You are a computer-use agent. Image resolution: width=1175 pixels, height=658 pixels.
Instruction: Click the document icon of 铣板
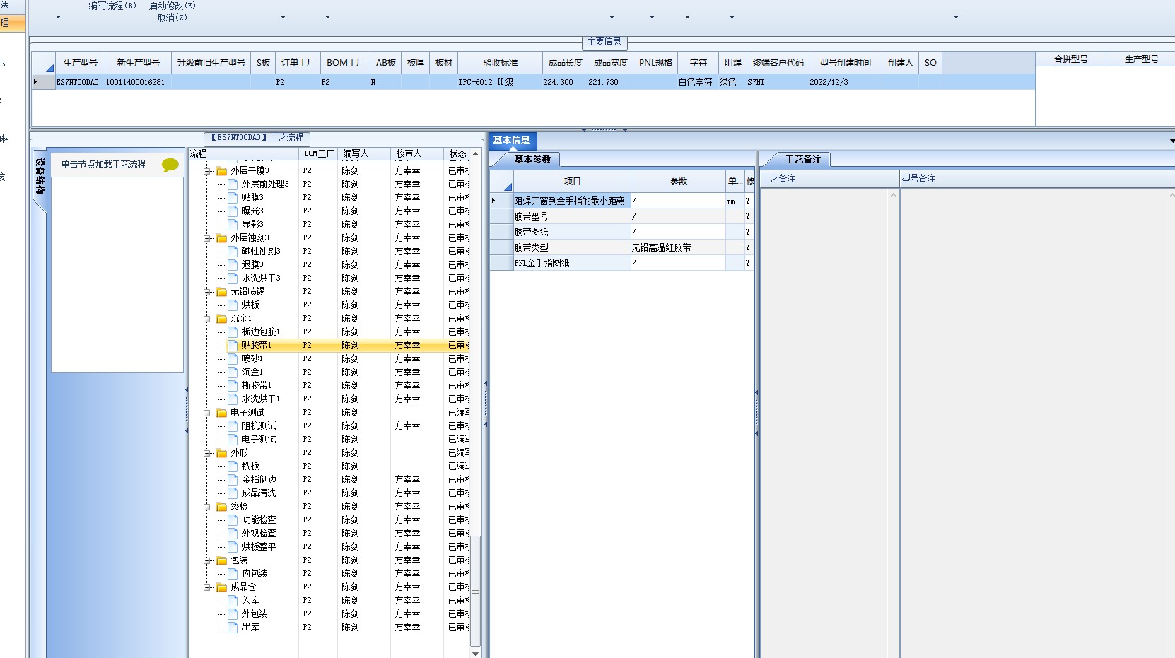[x=233, y=466]
